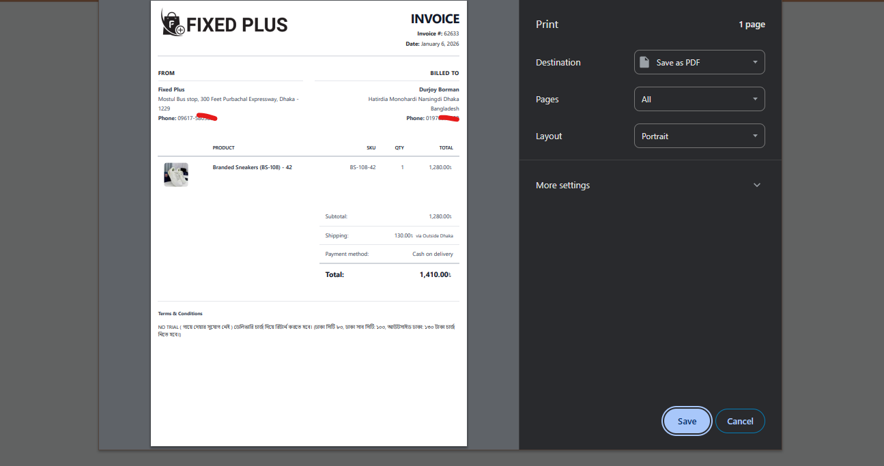Click the via Outside Dhaka shipping note
The image size is (884, 466).
click(x=434, y=235)
